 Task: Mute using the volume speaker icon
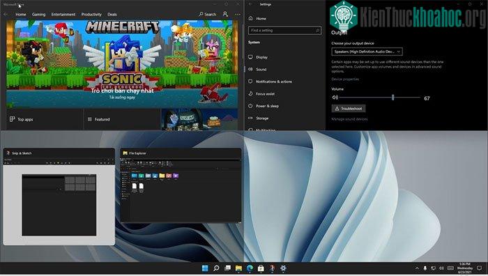click(x=335, y=98)
